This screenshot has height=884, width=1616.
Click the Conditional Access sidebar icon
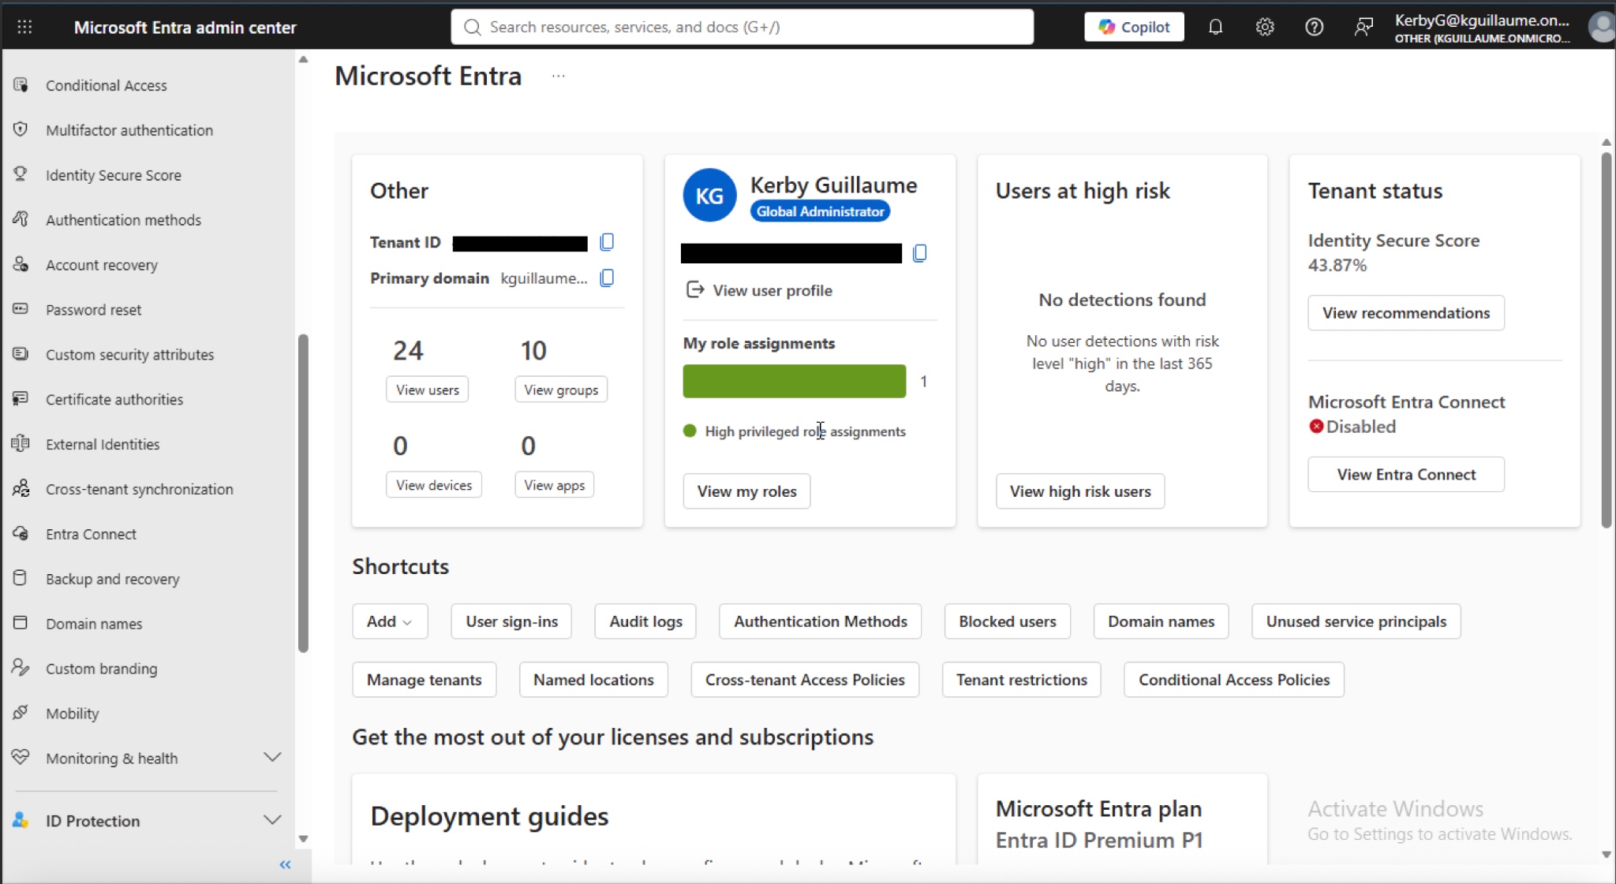click(x=21, y=84)
